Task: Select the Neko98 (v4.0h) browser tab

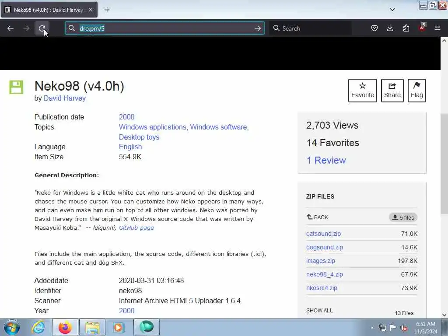Action: point(49,10)
